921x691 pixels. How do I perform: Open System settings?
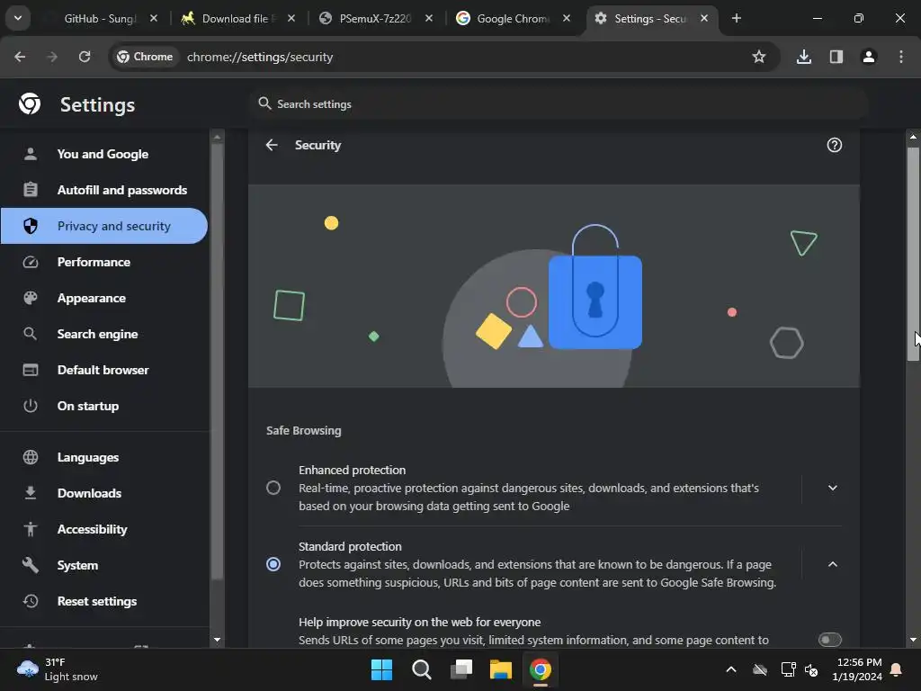(x=103, y=565)
